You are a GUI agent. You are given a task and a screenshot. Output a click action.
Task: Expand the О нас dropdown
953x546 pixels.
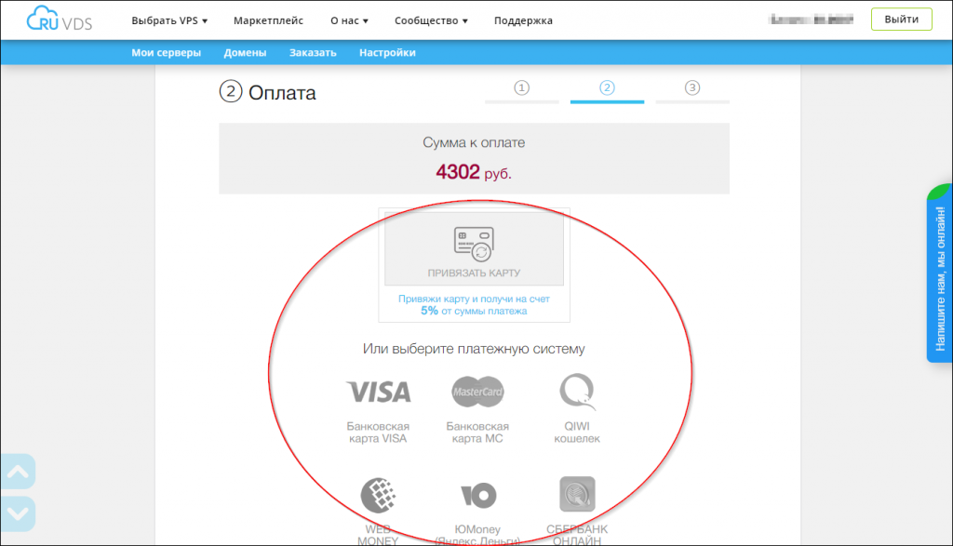[350, 20]
